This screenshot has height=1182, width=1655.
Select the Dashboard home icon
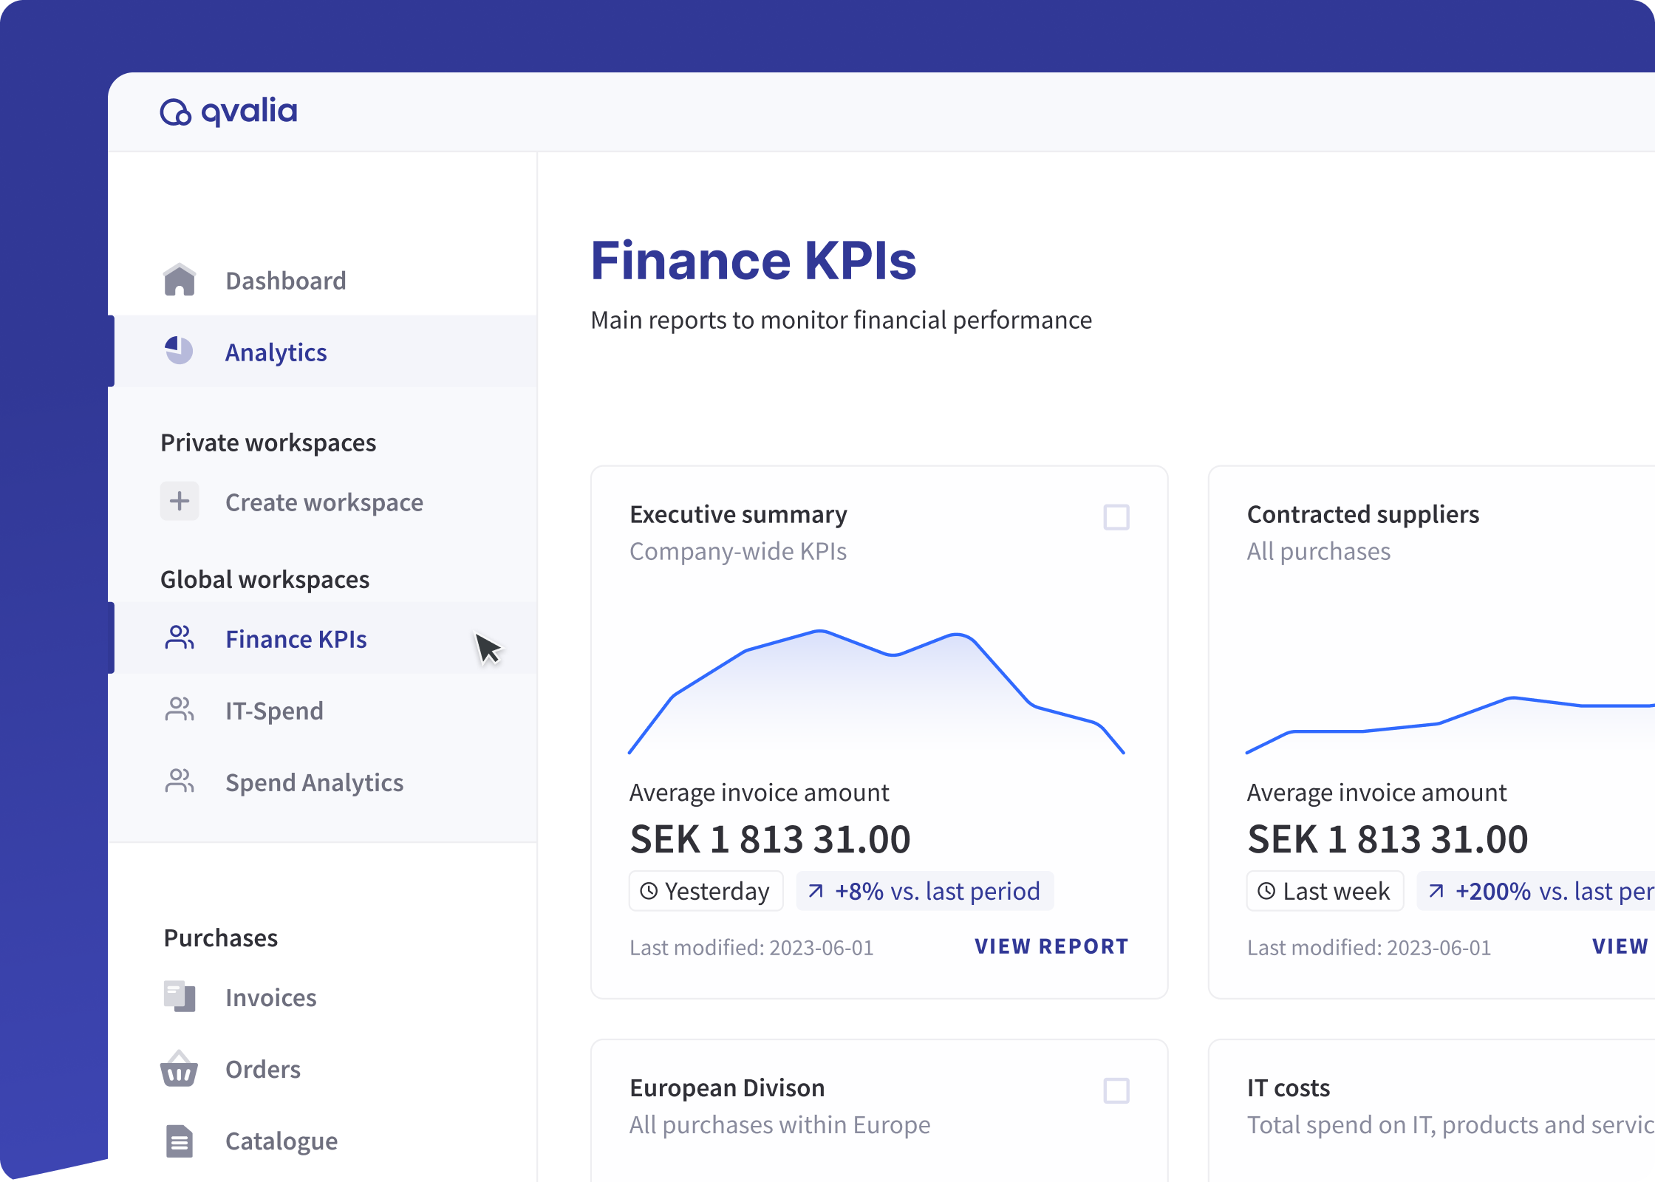coord(179,279)
